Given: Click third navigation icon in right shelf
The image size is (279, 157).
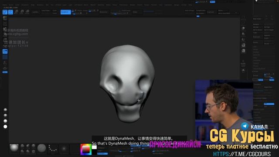Looking at the screenshot, I should click(x=243, y=40).
